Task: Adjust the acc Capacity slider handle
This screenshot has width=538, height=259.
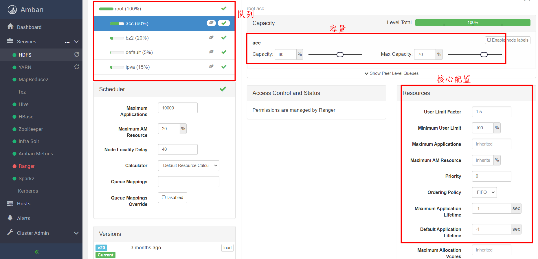Action: click(340, 55)
